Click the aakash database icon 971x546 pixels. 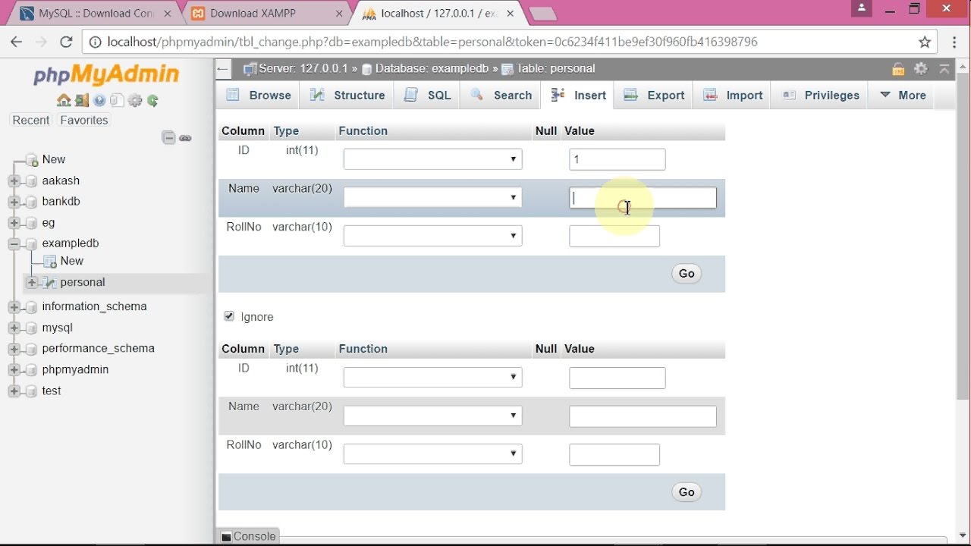tap(31, 180)
